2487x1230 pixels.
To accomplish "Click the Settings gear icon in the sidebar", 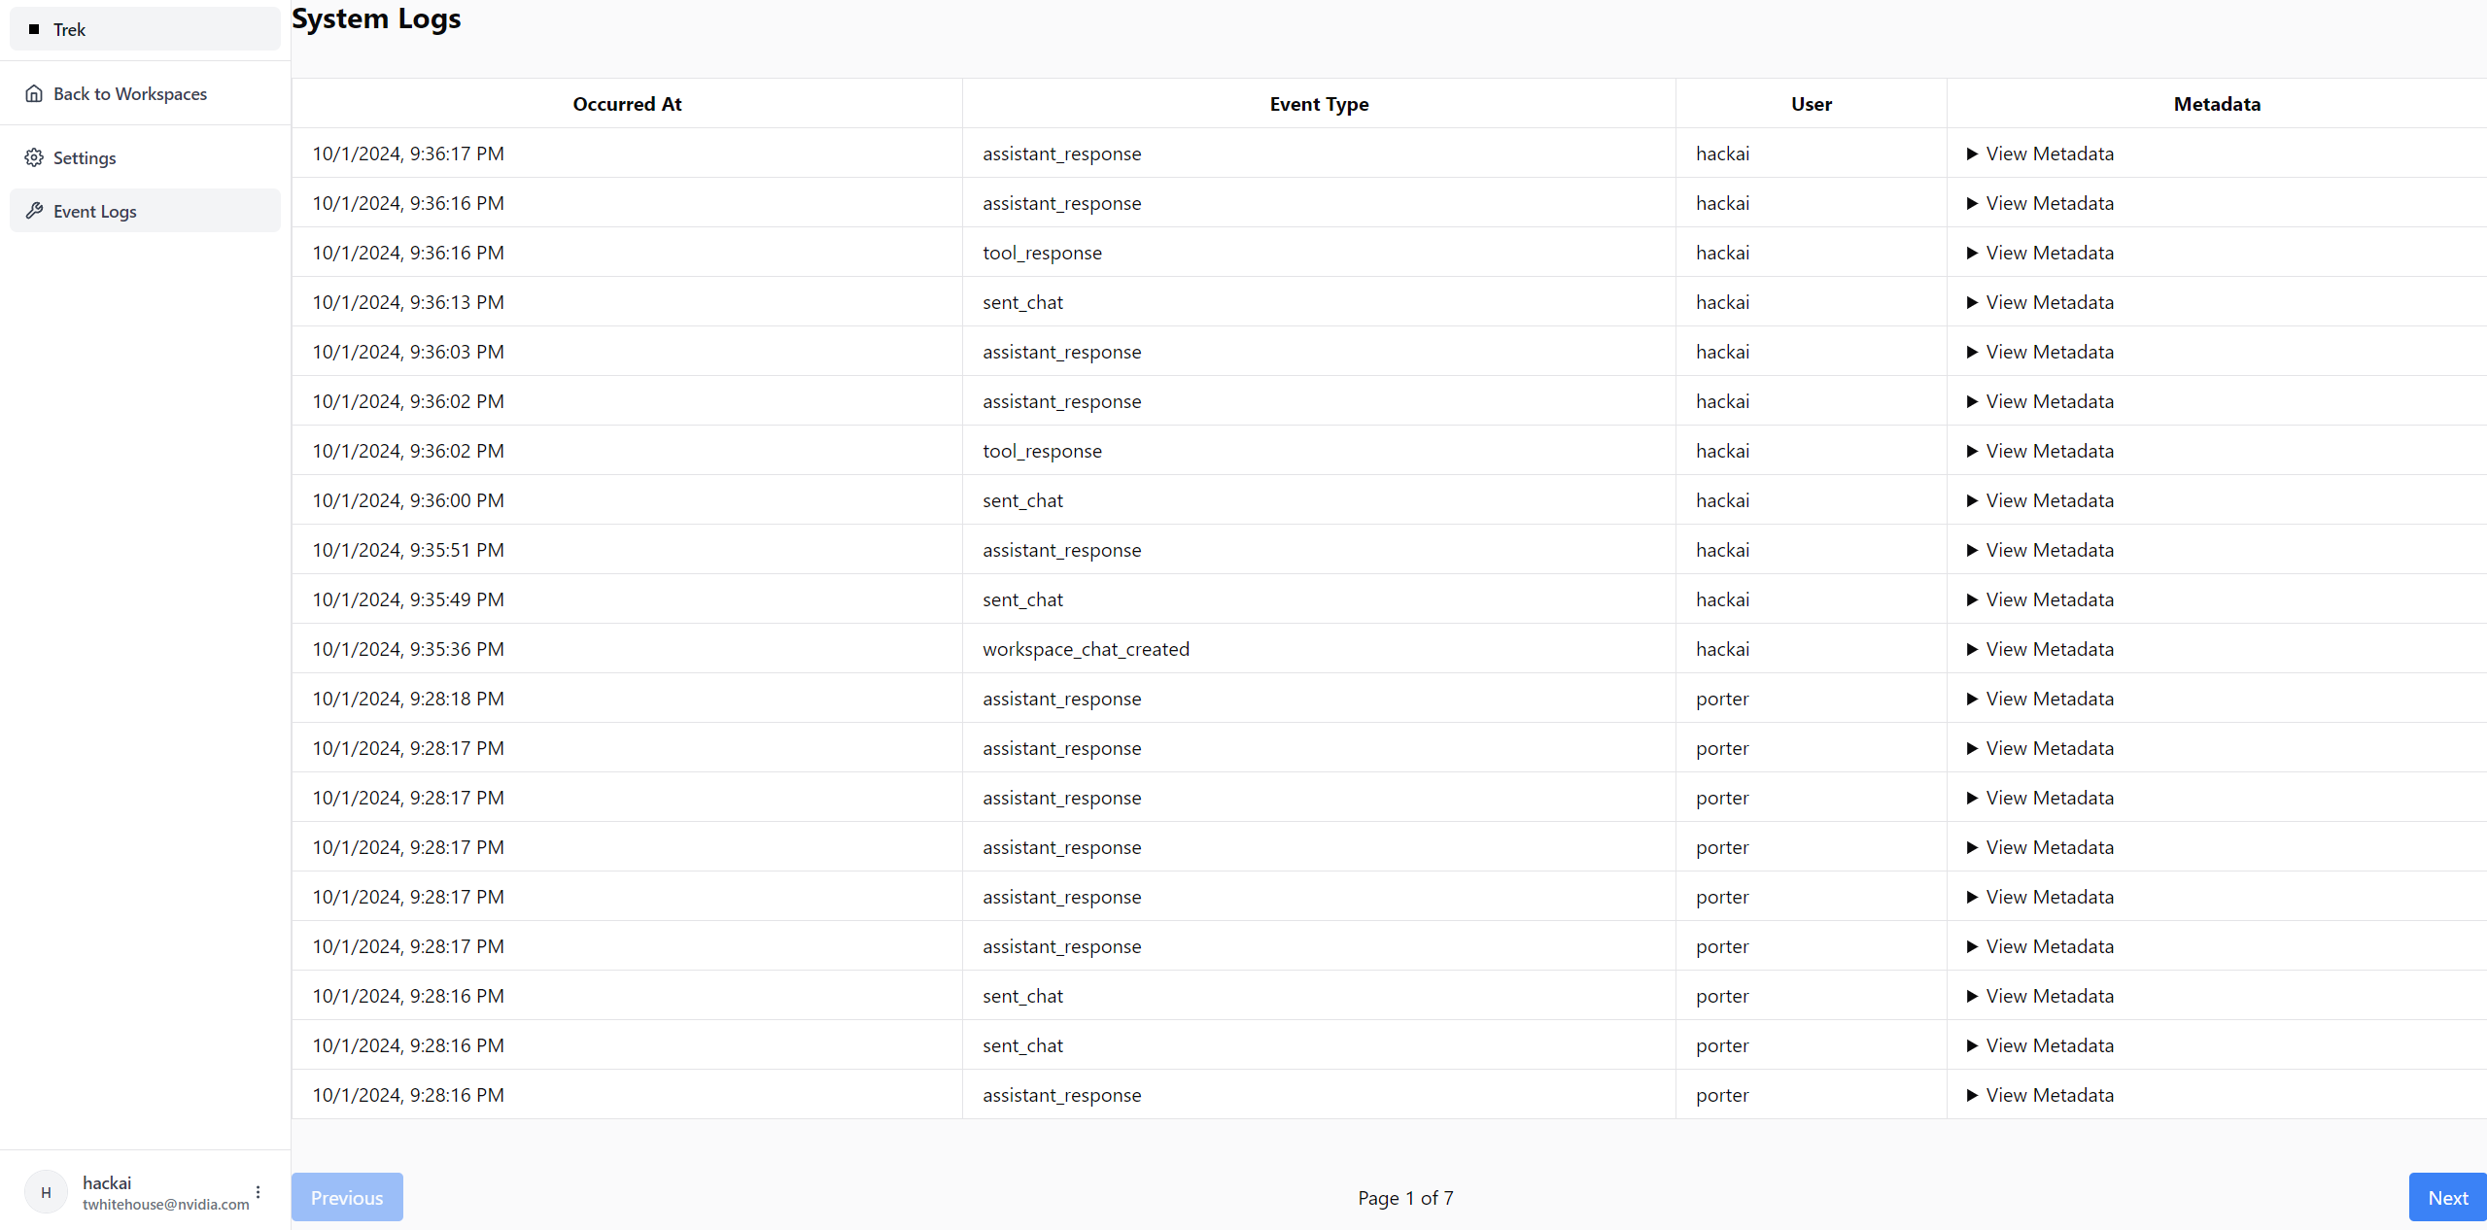I will 34,157.
